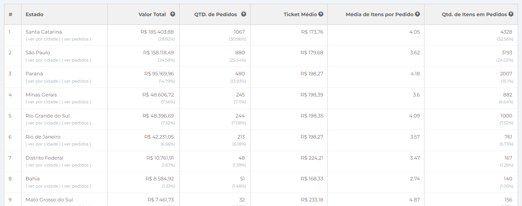Select the Mato Grosso do Sul row
Viewport: 522px width, 206px height.
pyautogui.click(x=261, y=200)
